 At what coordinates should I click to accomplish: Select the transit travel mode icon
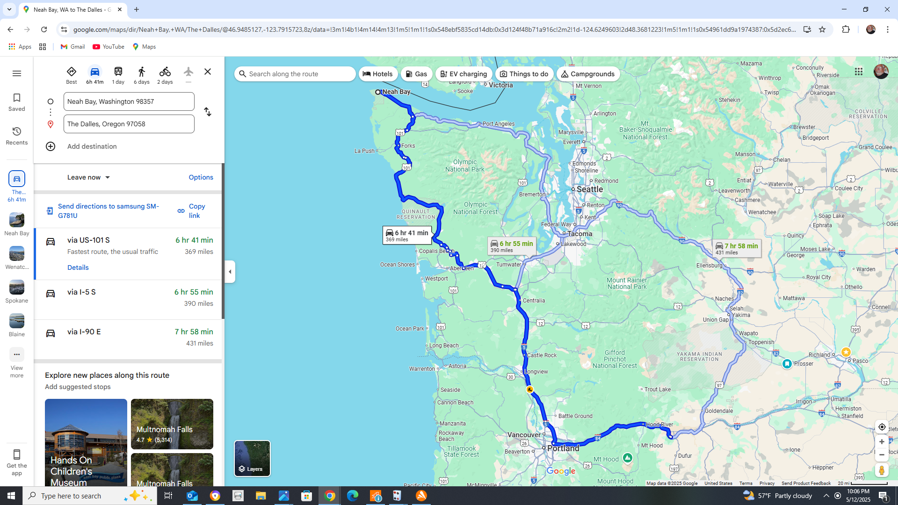118,72
